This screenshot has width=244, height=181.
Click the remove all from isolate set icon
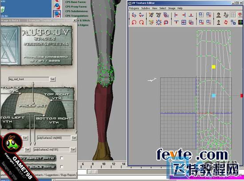tap(201, 22)
